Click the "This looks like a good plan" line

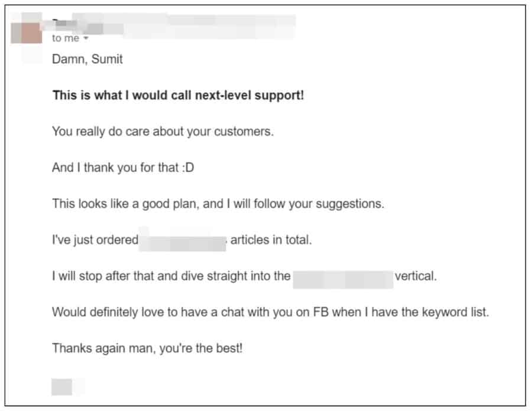pos(218,204)
